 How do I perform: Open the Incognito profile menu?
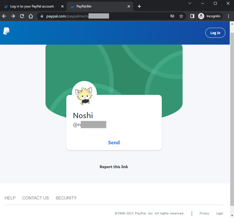tap(210, 16)
